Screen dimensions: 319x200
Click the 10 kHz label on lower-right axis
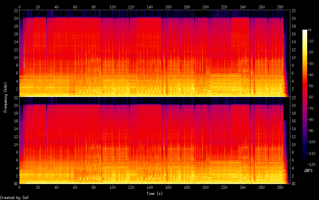pyautogui.click(x=294, y=144)
